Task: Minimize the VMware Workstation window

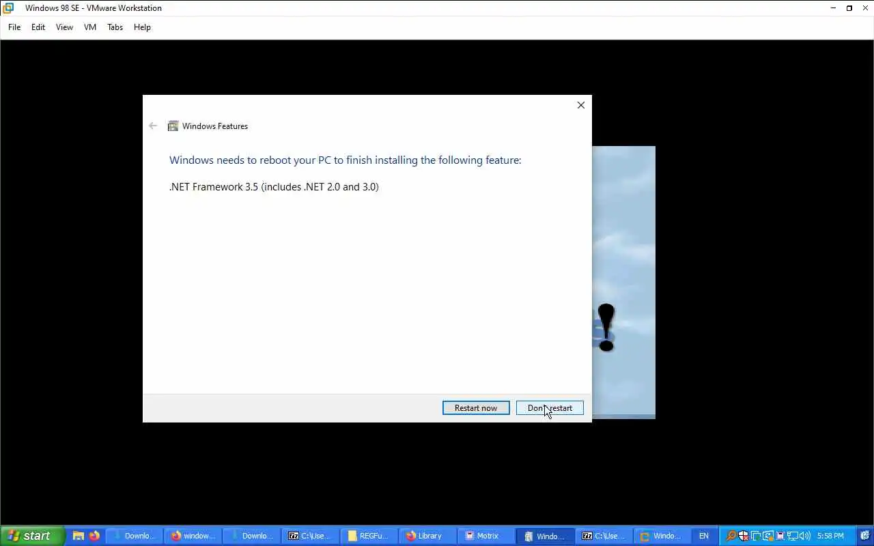Action: pyautogui.click(x=833, y=8)
